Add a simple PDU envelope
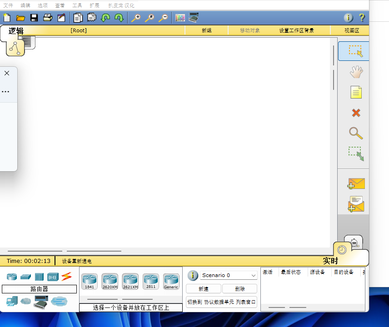 tap(356, 183)
